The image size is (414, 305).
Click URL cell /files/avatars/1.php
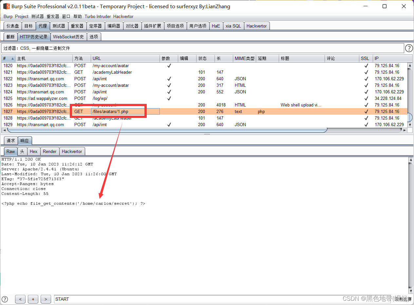(125, 112)
